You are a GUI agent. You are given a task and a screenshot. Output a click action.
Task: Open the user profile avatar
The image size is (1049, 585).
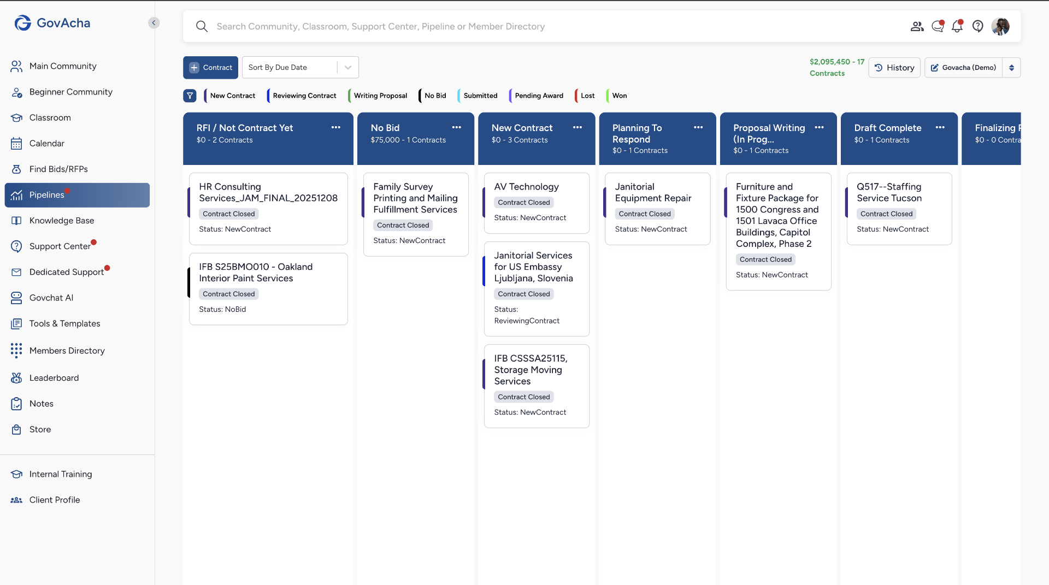click(1000, 26)
